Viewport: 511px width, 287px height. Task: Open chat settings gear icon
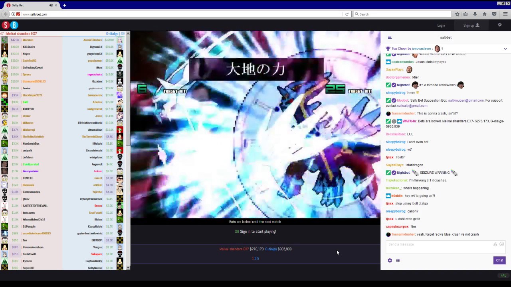pos(390,260)
